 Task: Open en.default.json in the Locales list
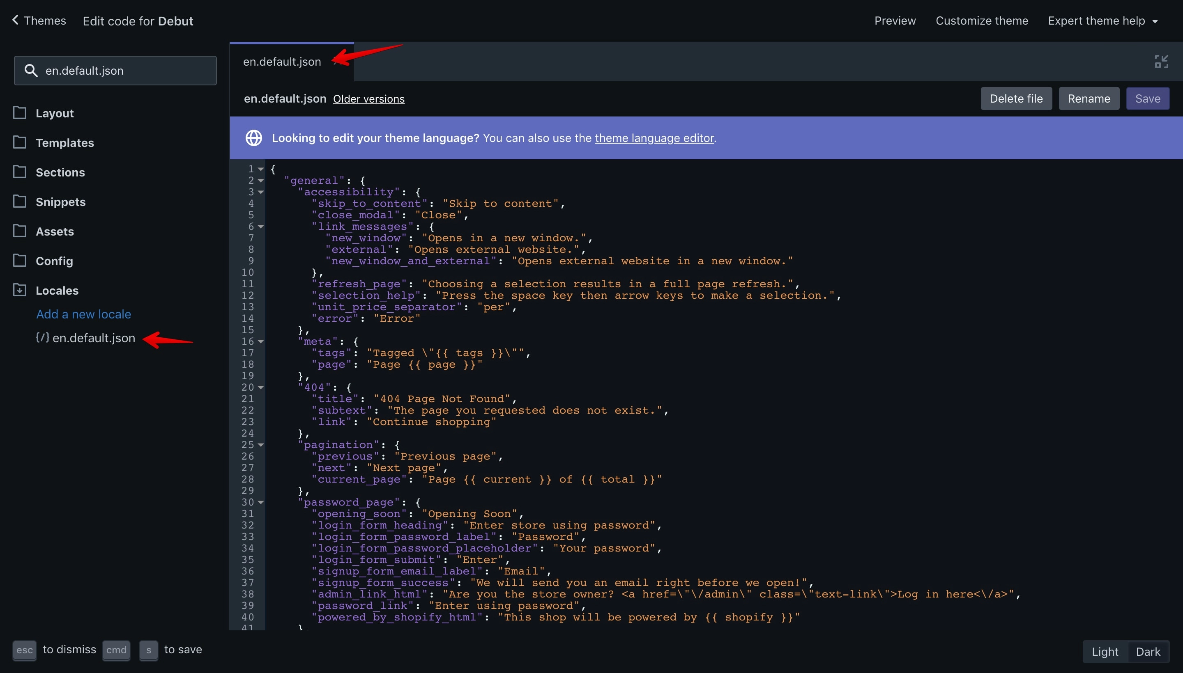point(94,338)
